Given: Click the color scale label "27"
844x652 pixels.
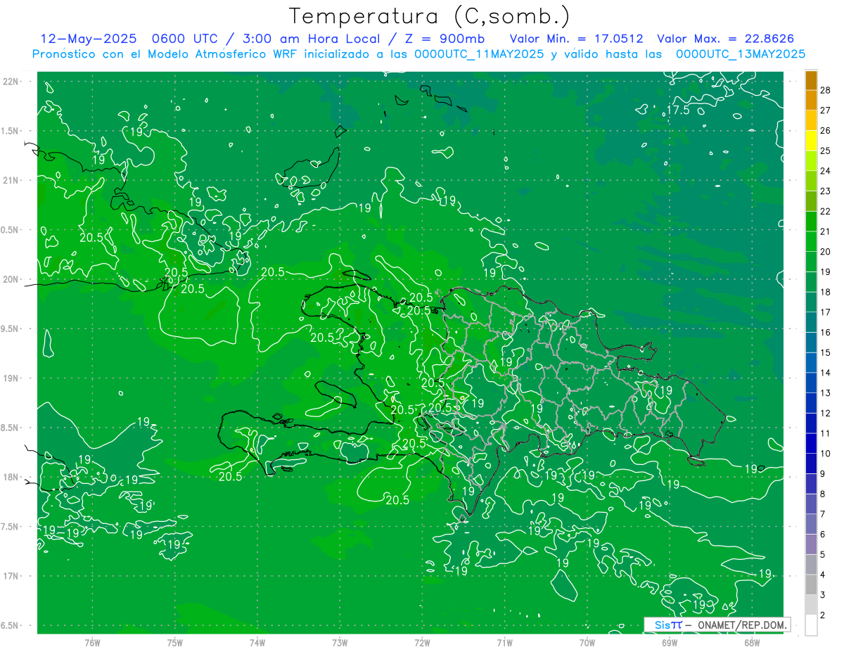Looking at the screenshot, I should (826, 110).
